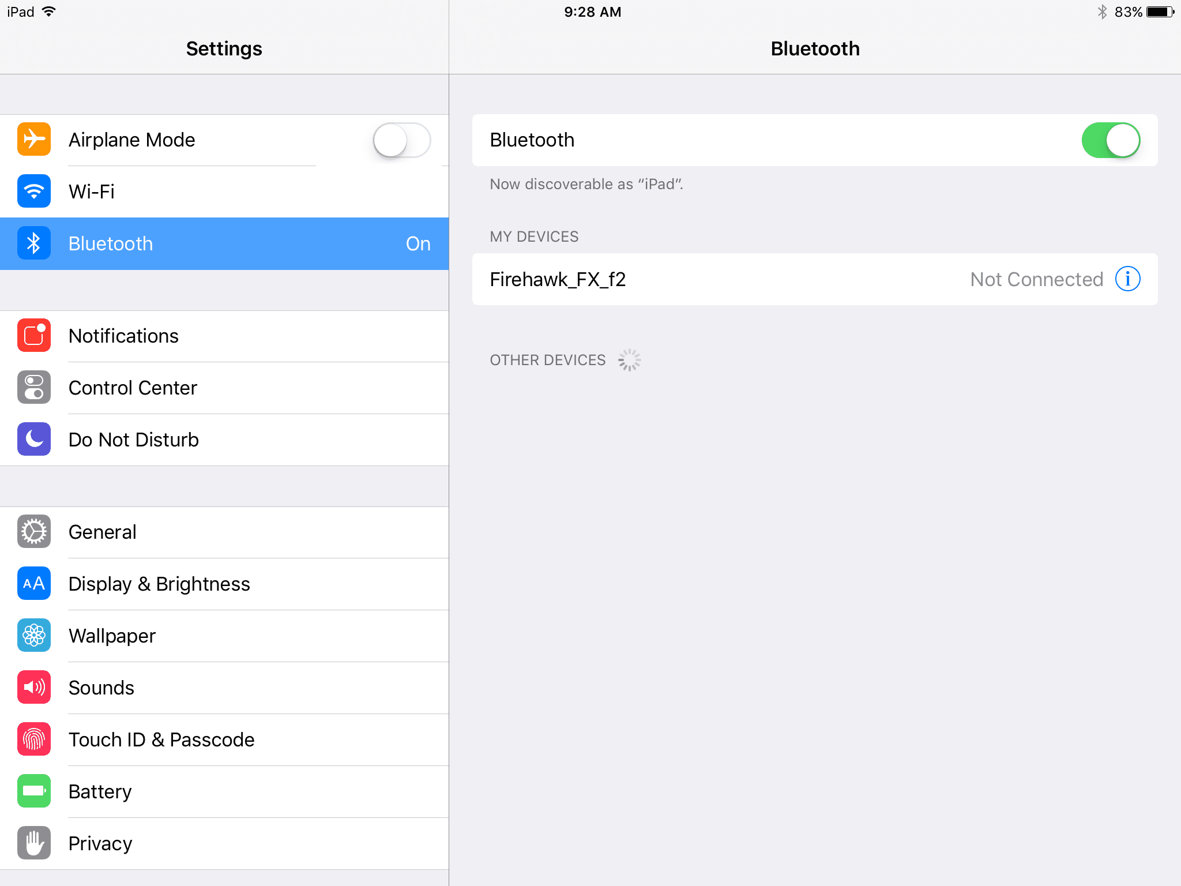This screenshot has width=1181, height=886.
Task: Tap the Display & Brightness icon
Action: pyautogui.click(x=33, y=583)
